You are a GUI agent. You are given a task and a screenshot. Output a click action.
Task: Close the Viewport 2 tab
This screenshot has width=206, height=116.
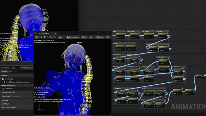pos(56,34)
